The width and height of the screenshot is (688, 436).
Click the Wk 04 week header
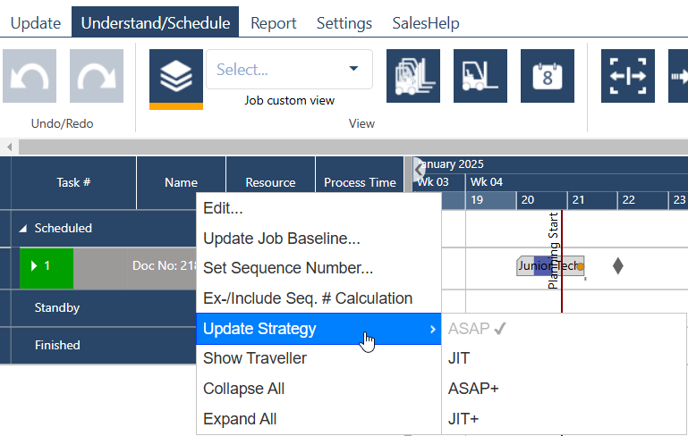coord(576,182)
